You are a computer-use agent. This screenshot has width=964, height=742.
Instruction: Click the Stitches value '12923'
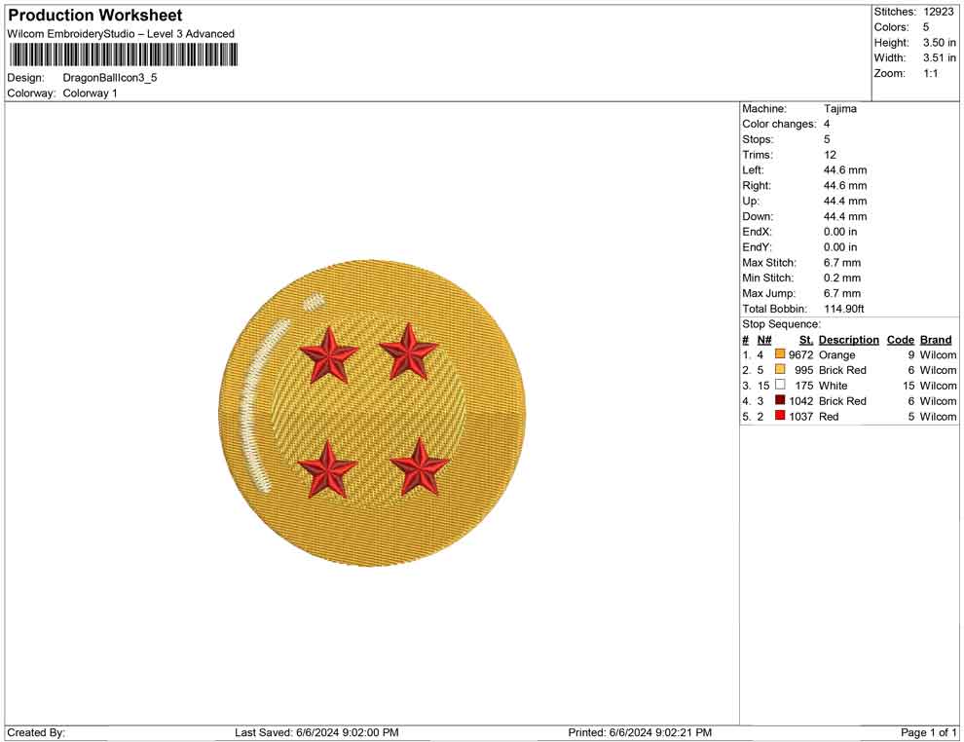pyautogui.click(x=938, y=12)
